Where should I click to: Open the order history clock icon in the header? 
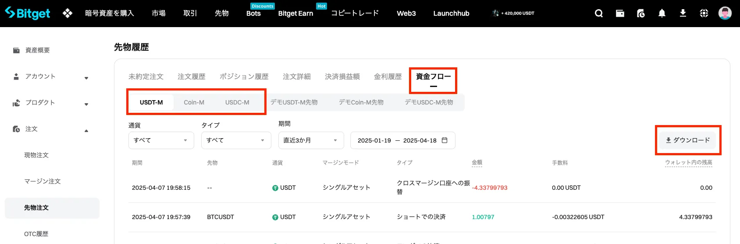click(641, 13)
